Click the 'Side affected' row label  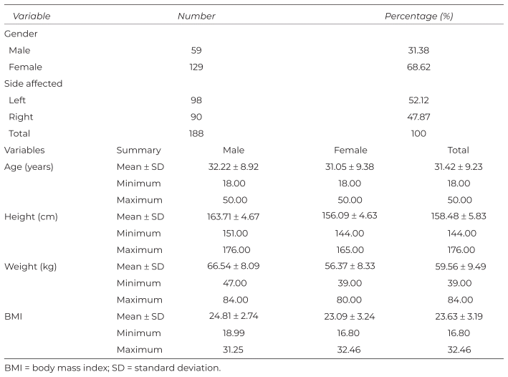34,84
